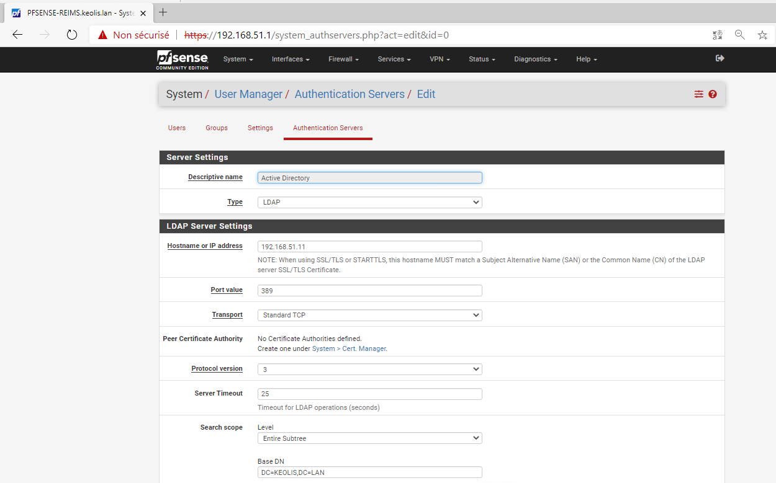Open the red help question mark icon

click(x=713, y=94)
